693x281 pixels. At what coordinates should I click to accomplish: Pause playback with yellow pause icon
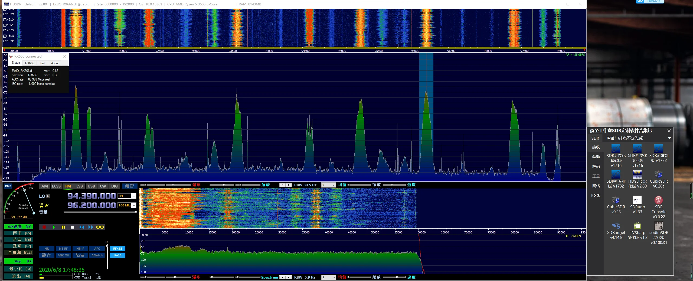[63, 227]
